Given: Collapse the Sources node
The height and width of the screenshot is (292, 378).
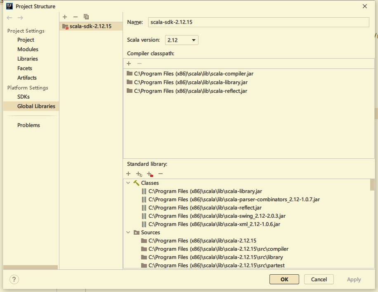Looking at the screenshot, I should click(128, 233).
